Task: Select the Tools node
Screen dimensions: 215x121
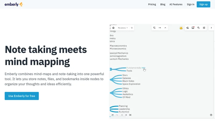Action: tap(129, 71)
